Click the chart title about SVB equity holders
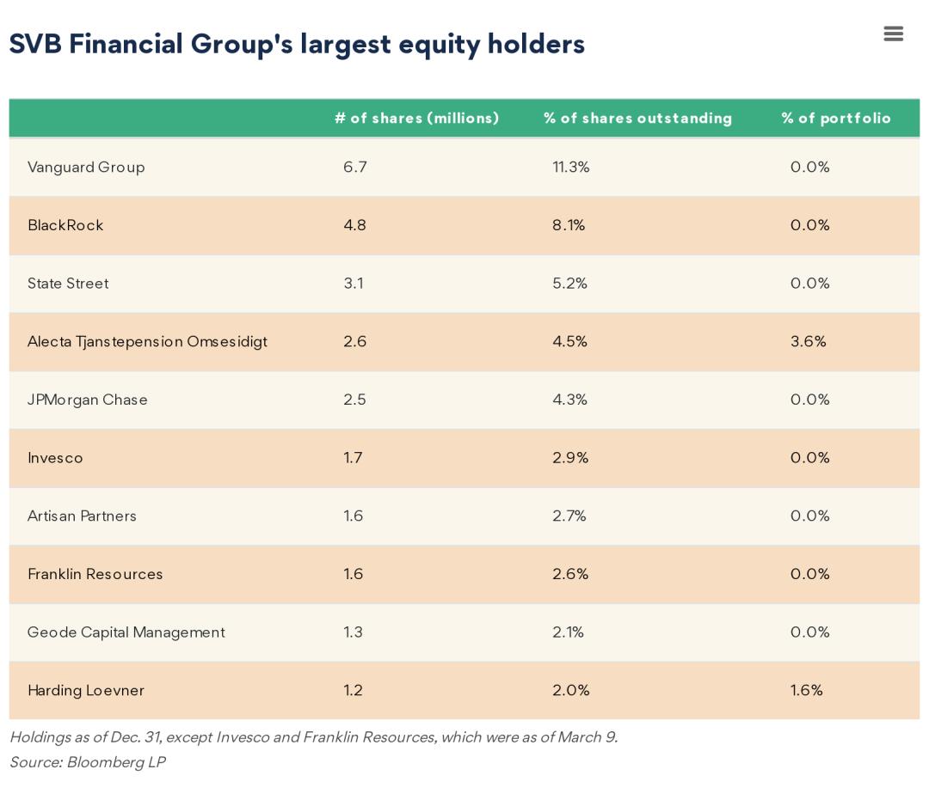This screenshot has width=929, height=806. pyautogui.click(x=297, y=45)
